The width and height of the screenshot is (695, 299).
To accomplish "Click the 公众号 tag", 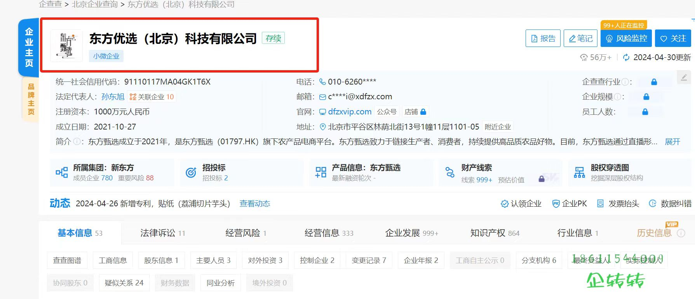I will [x=387, y=112].
